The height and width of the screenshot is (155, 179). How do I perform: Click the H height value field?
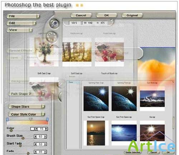[x=101, y=23]
